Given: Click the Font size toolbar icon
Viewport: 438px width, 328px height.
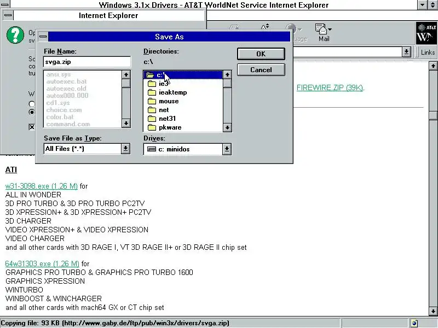Looking at the screenshot, I should click(x=265, y=27).
